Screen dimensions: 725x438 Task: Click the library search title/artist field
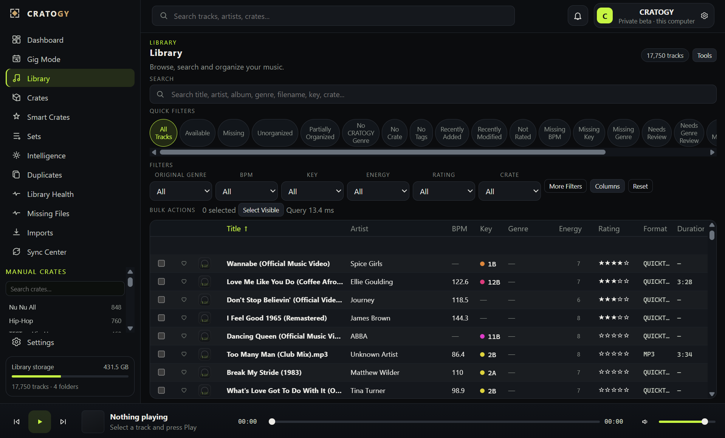[x=433, y=94]
